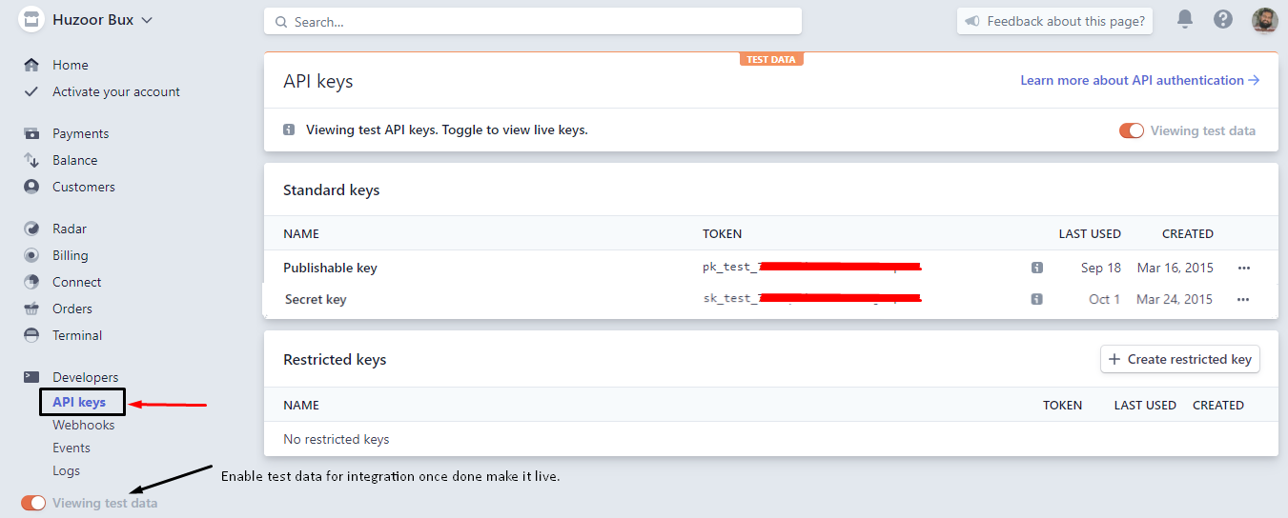Focus the Search input field

533,21
